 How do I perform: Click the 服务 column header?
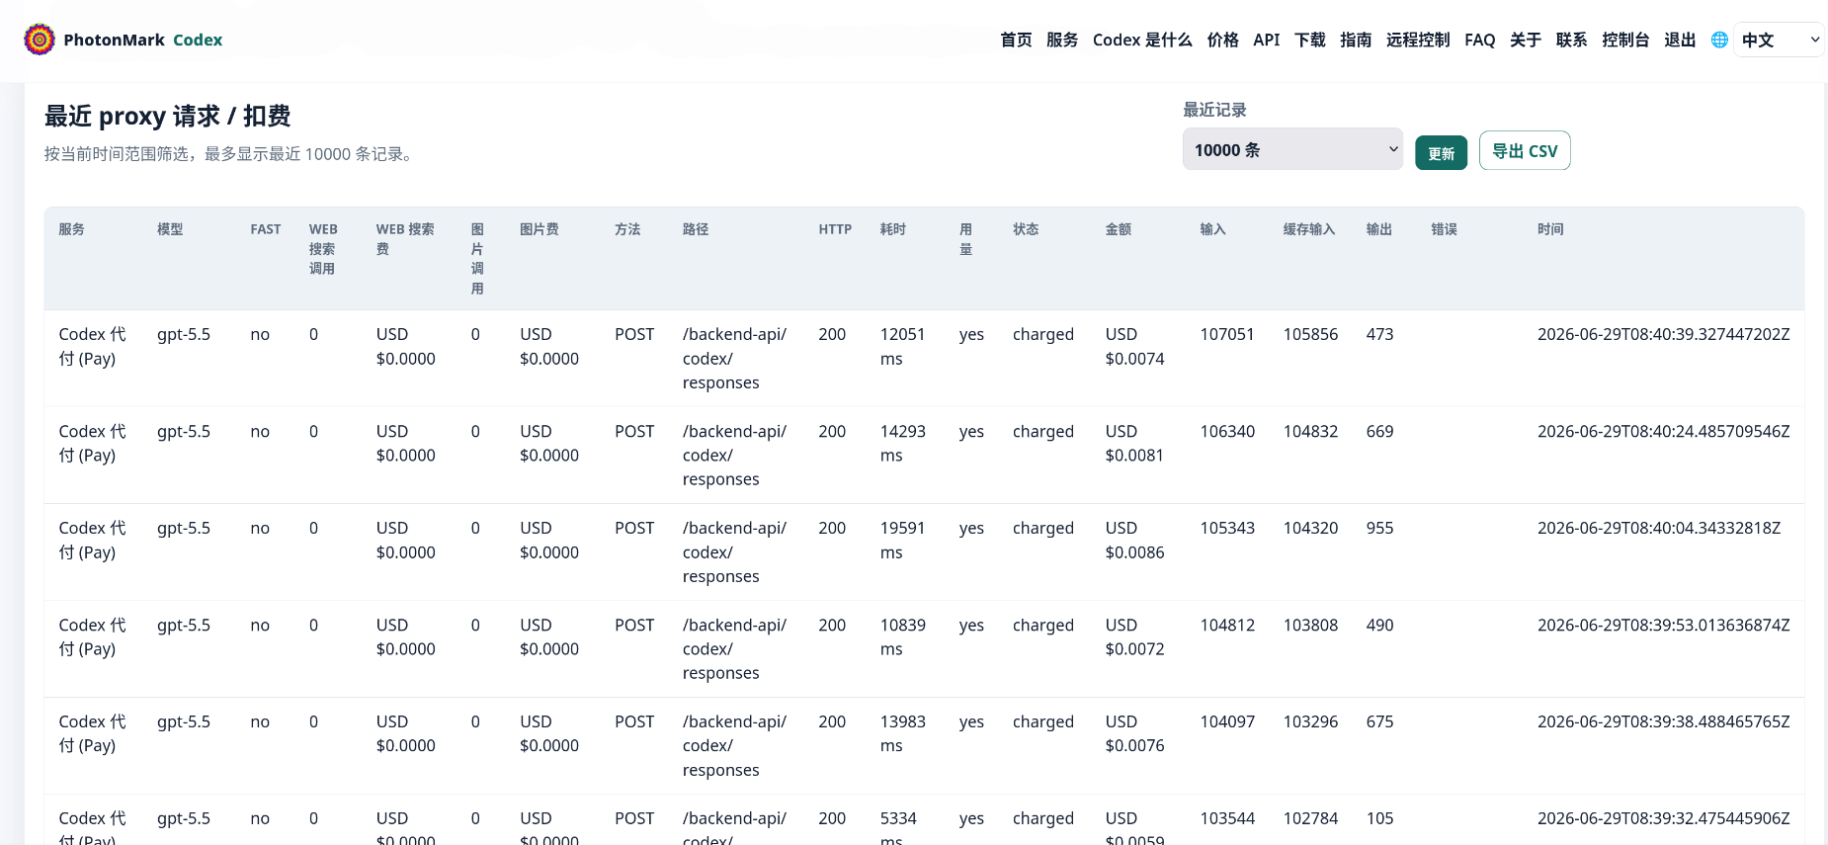tap(71, 229)
